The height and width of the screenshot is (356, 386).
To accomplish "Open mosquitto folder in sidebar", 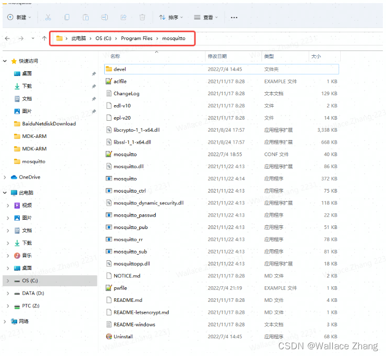I will click(33, 162).
